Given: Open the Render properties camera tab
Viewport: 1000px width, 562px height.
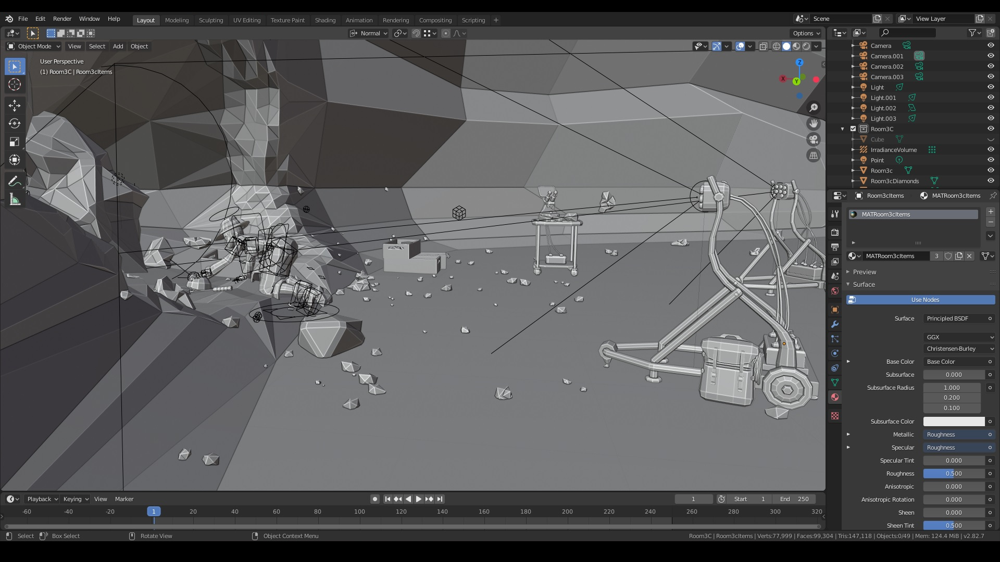Looking at the screenshot, I should pos(835,233).
